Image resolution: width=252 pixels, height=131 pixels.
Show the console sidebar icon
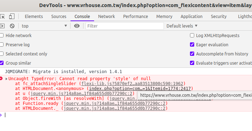point(2,26)
